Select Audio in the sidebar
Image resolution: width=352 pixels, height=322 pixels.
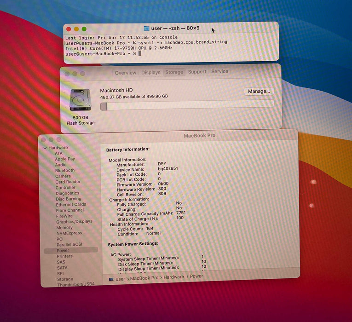pyautogui.click(x=61, y=165)
